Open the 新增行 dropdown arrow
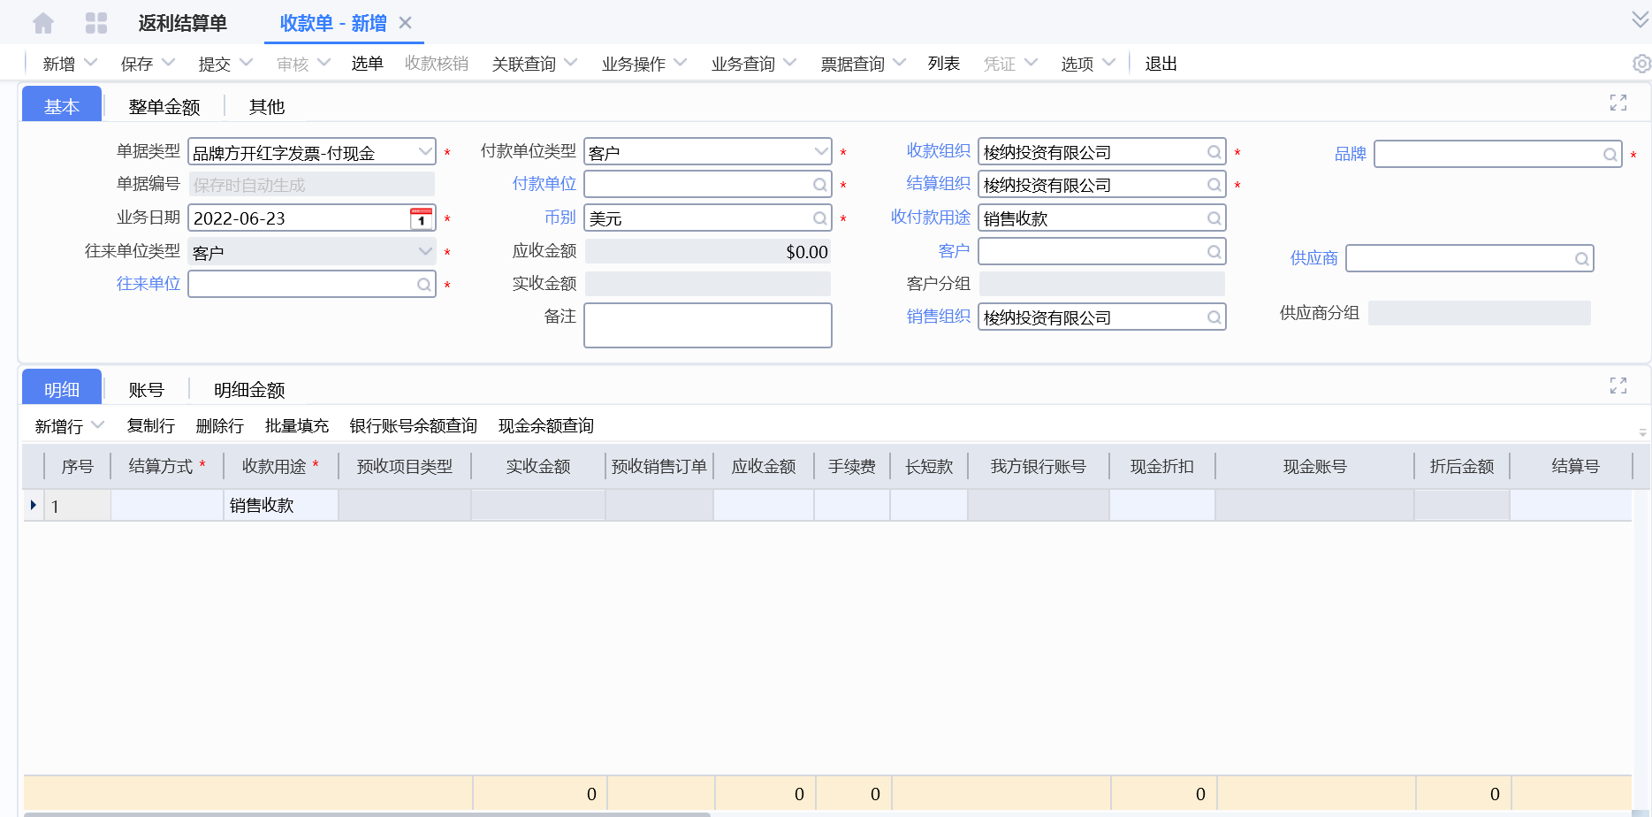Viewport: 1652px width, 817px height. click(x=97, y=425)
